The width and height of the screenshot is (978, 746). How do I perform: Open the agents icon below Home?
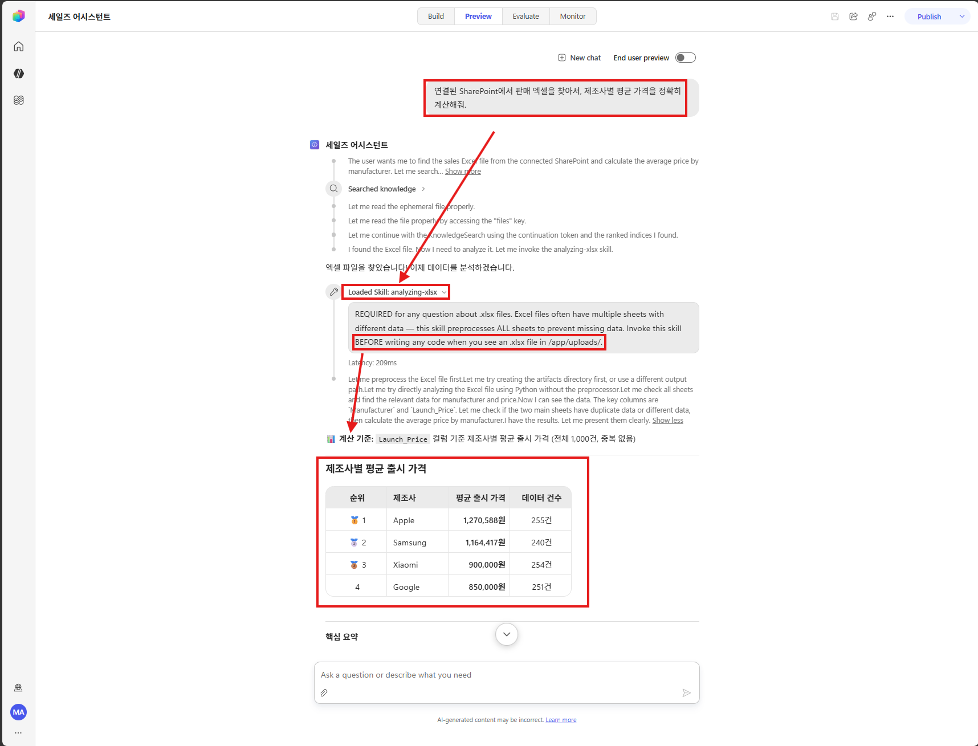(x=19, y=74)
